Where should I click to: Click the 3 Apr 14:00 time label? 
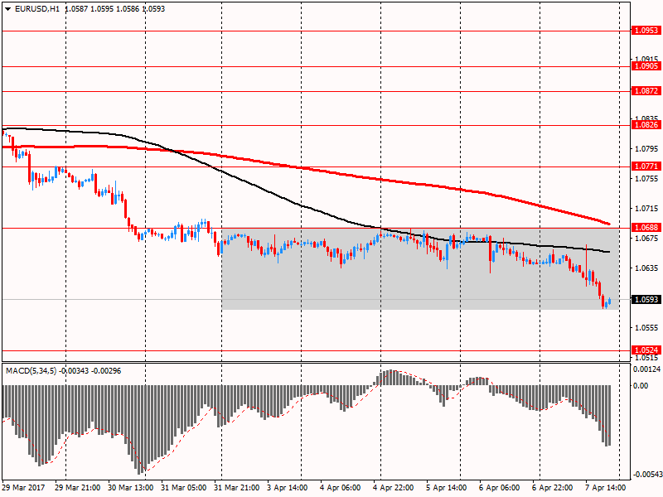[x=288, y=488]
